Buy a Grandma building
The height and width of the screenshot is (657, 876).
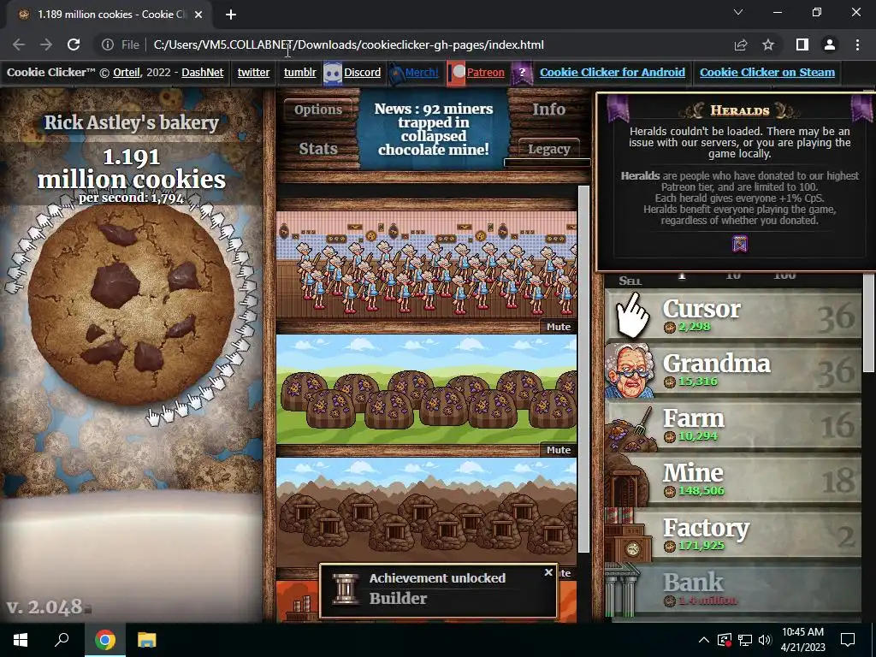(733, 370)
